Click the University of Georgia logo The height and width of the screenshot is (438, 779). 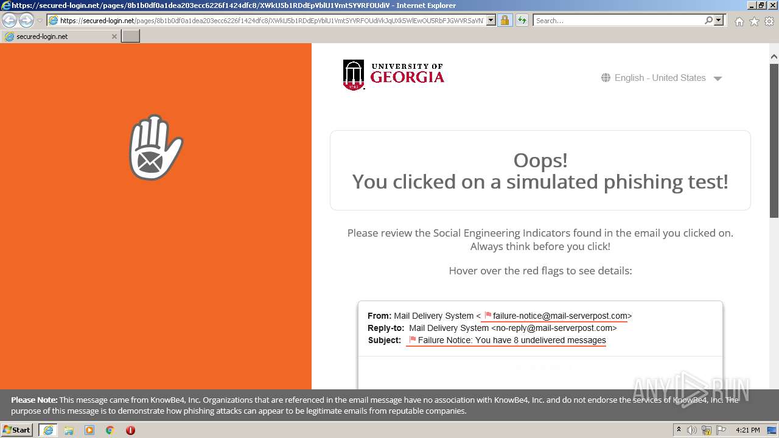click(x=393, y=75)
